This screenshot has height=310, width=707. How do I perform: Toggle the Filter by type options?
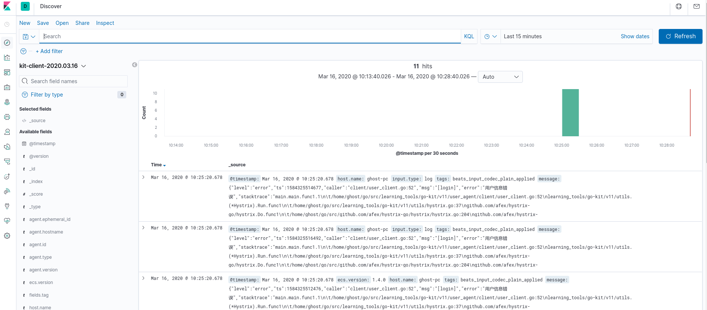(47, 95)
